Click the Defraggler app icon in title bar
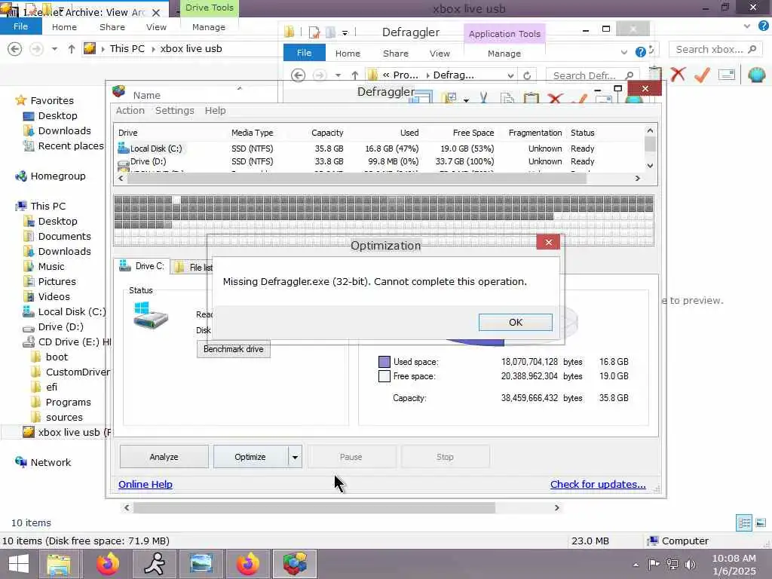 (x=118, y=91)
